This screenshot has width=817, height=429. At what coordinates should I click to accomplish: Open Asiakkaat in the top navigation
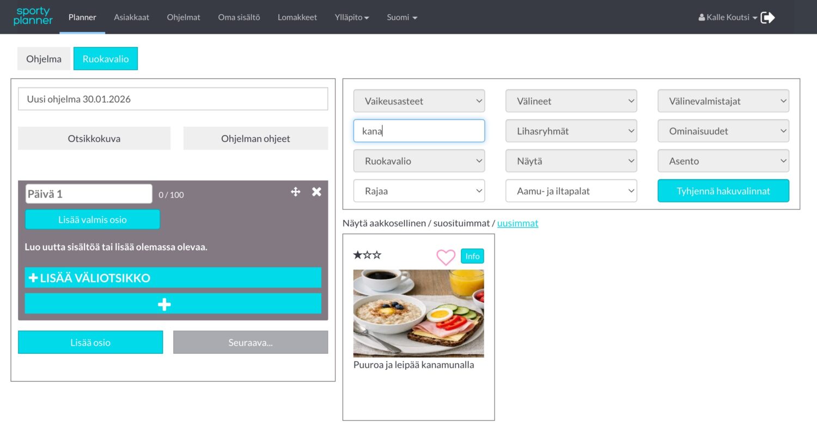tap(131, 17)
